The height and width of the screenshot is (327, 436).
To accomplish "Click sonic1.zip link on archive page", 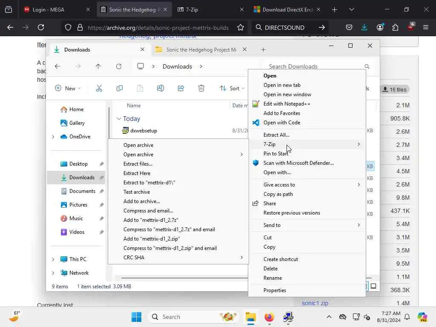I will tap(315, 303).
